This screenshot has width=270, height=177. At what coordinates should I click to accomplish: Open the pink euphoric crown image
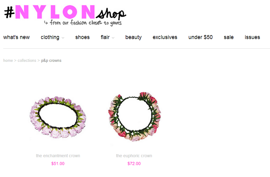click(x=134, y=117)
